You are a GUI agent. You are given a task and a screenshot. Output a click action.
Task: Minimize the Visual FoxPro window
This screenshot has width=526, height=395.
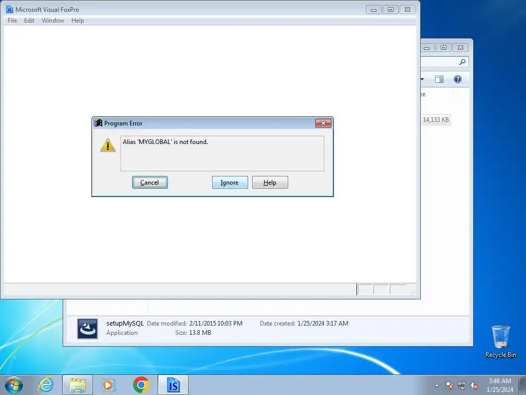click(373, 10)
